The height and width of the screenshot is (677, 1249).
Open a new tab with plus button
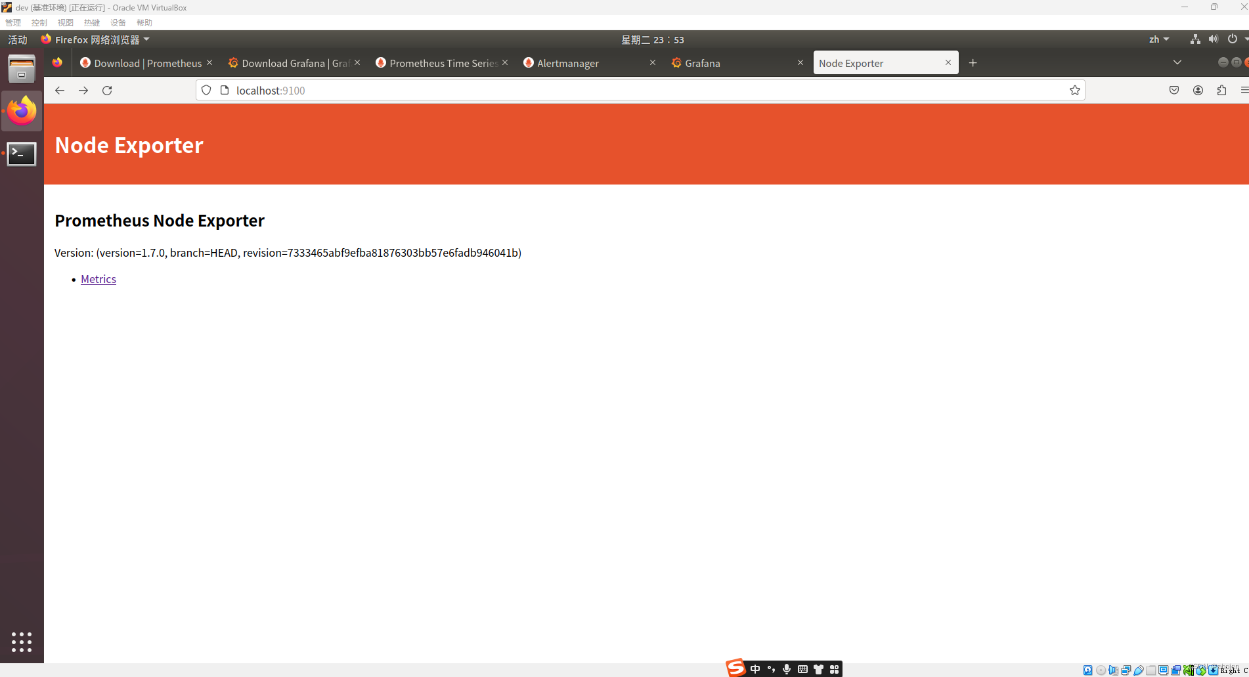pos(973,63)
